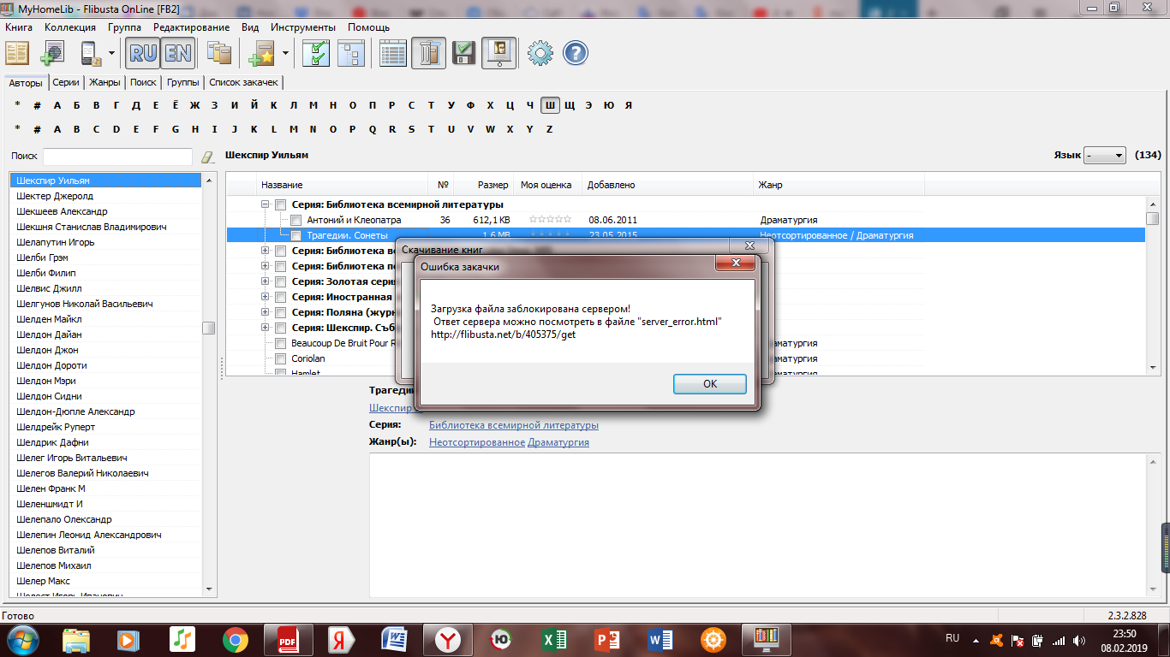
Task: Toggle the floppy disk local books icon
Action: (463, 53)
